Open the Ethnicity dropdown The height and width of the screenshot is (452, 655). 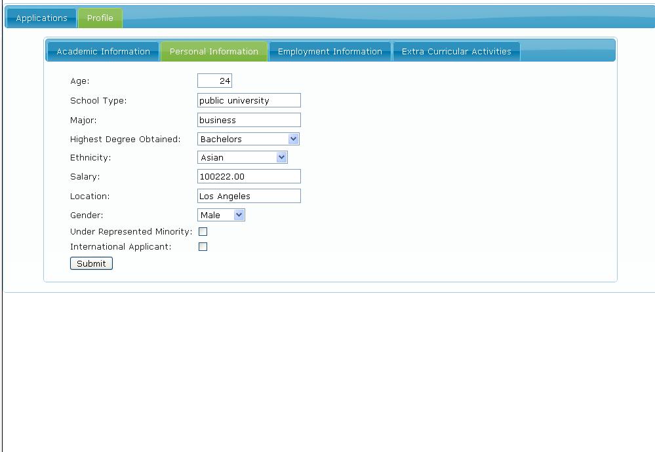click(x=243, y=157)
